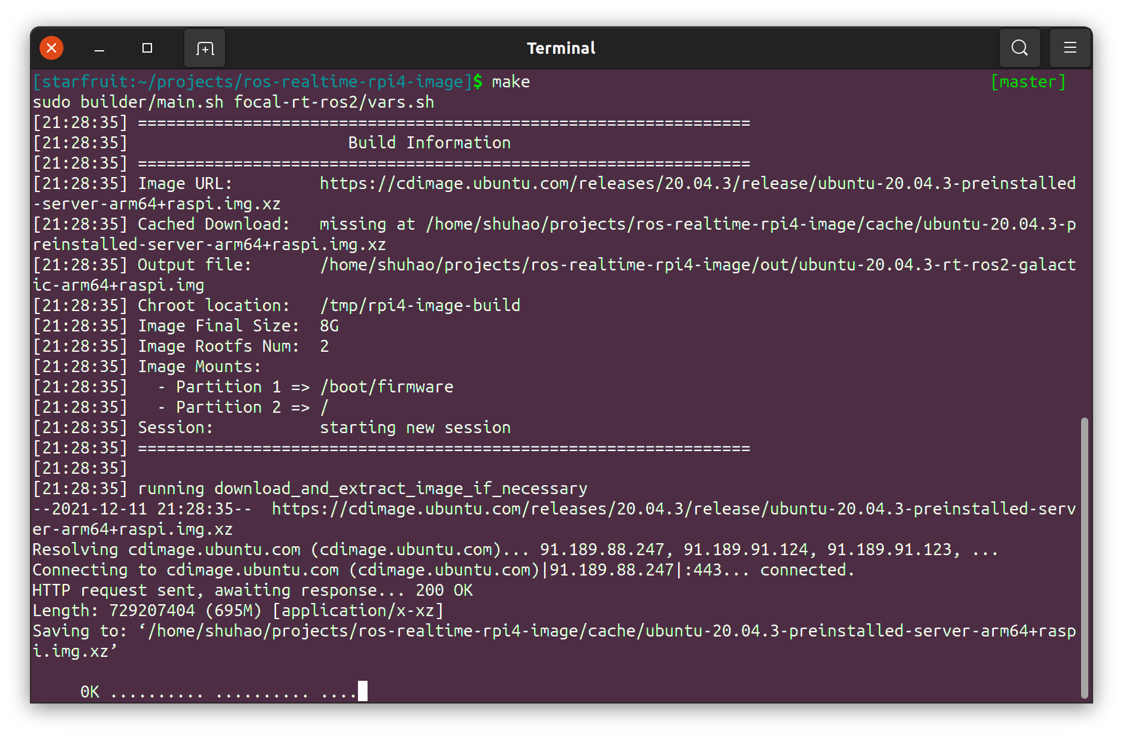Open the Image URL cdimage.ubuntu.com link
The width and height of the screenshot is (1123, 737).
(x=697, y=184)
